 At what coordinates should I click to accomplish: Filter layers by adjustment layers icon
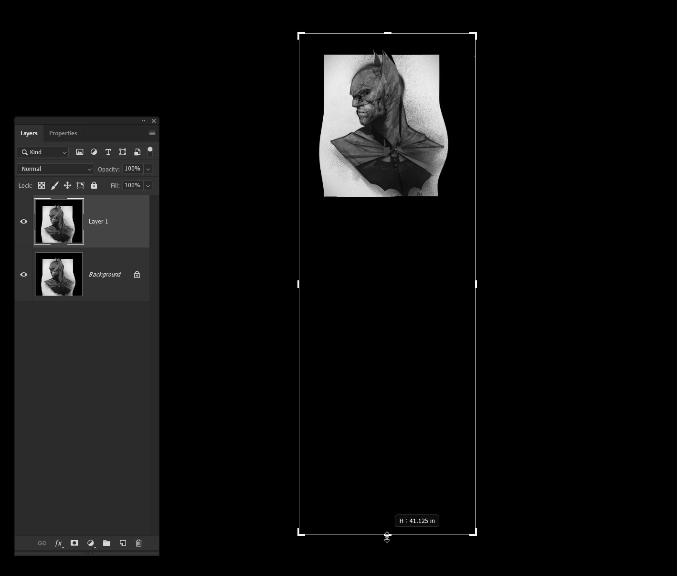[94, 152]
